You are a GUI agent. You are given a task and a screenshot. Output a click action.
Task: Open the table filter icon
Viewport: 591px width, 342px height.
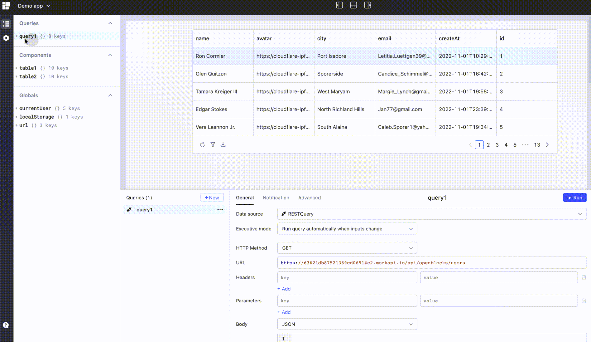pos(213,145)
